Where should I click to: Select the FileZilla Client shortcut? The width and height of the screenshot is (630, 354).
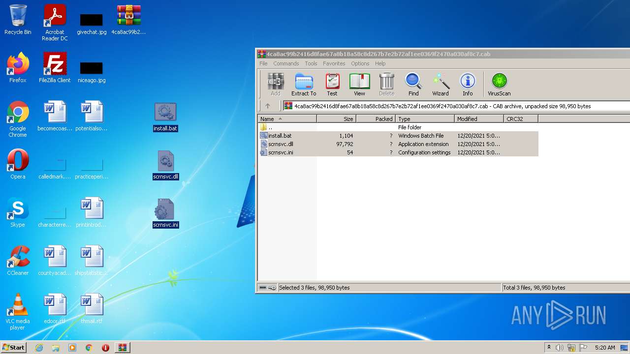point(55,68)
